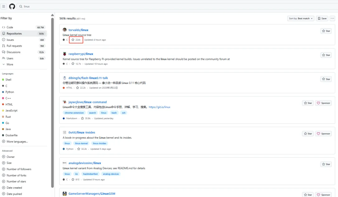Image resolution: width=338 pixels, height=197 pixels.
Task: Star the jaywcjlove/linux-command repository
Action: pos(308,103)
